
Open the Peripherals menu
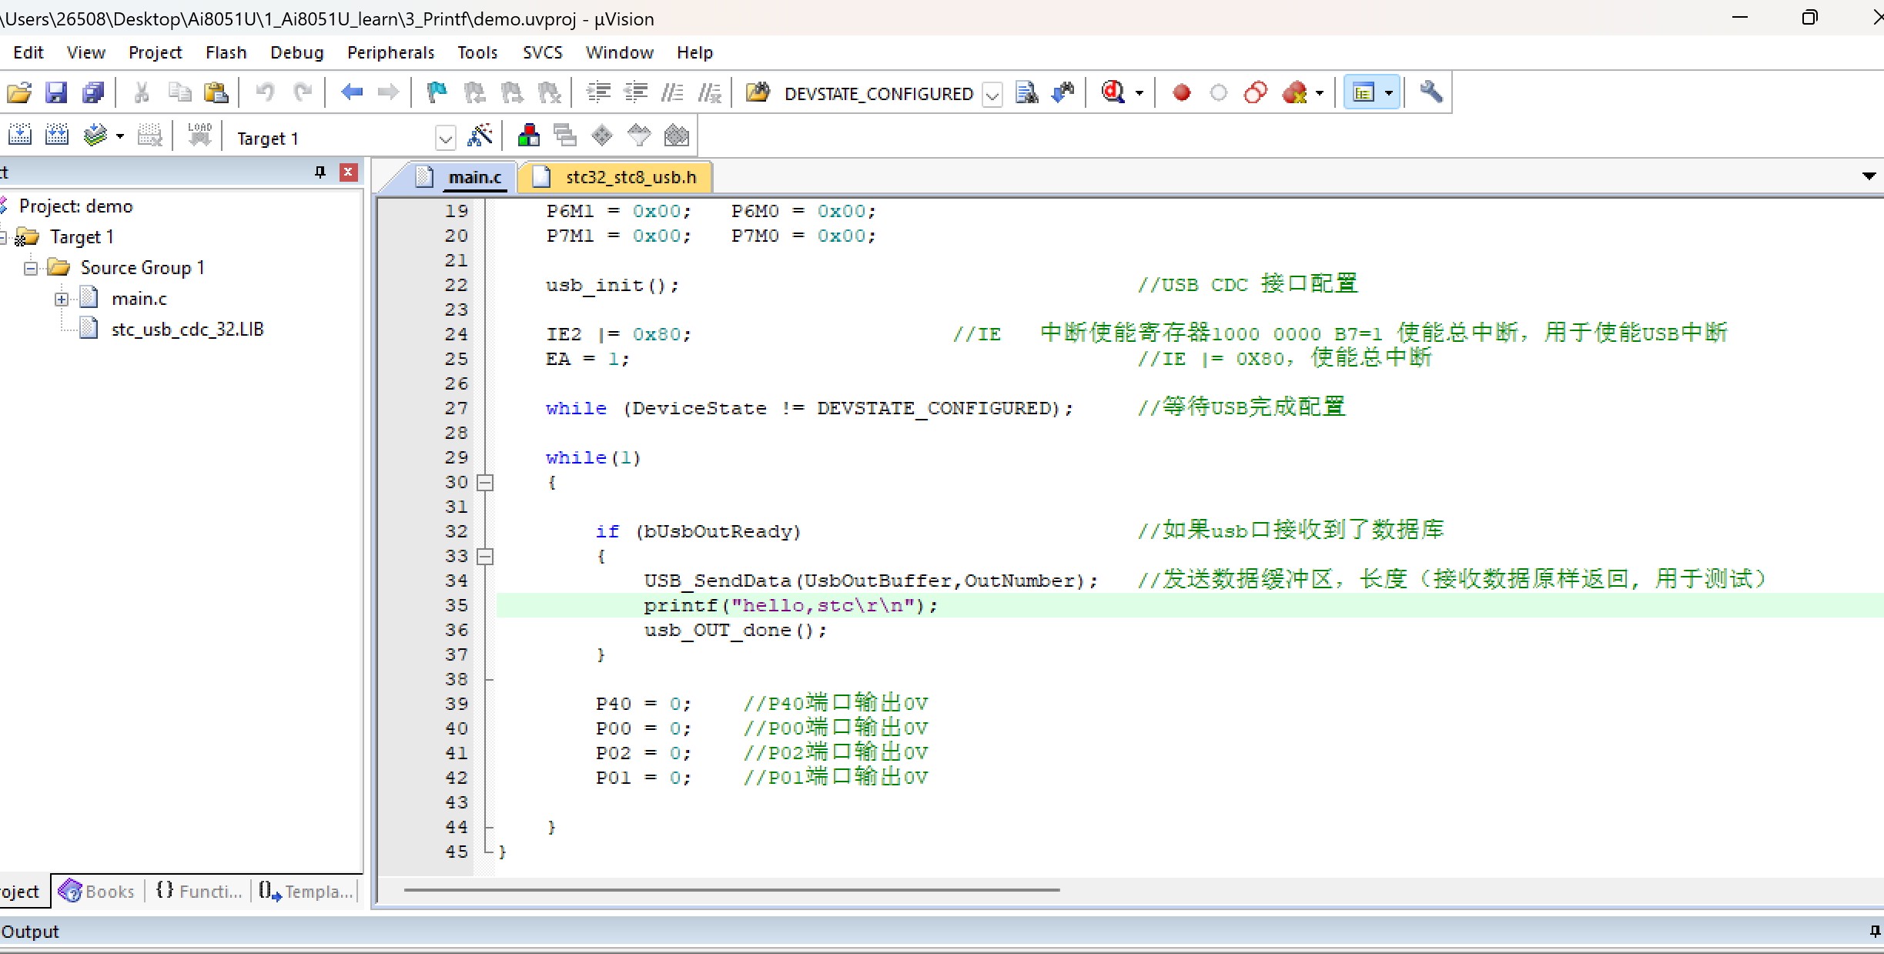[x=390, y=52]
